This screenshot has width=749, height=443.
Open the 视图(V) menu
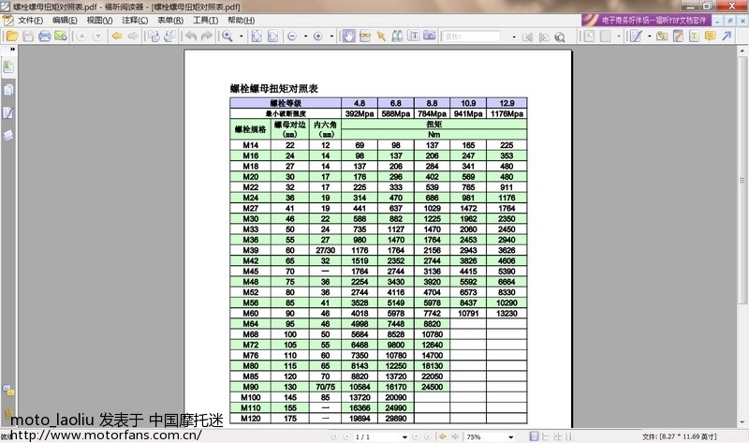point(99,20)
